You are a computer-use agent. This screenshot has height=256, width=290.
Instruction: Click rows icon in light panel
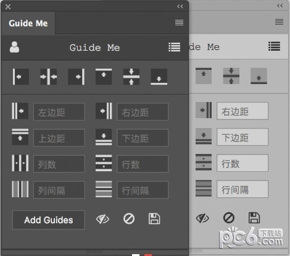pos(204,163)
